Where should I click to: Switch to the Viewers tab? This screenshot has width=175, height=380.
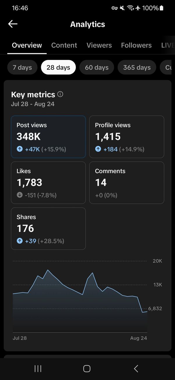coord(99,45)
